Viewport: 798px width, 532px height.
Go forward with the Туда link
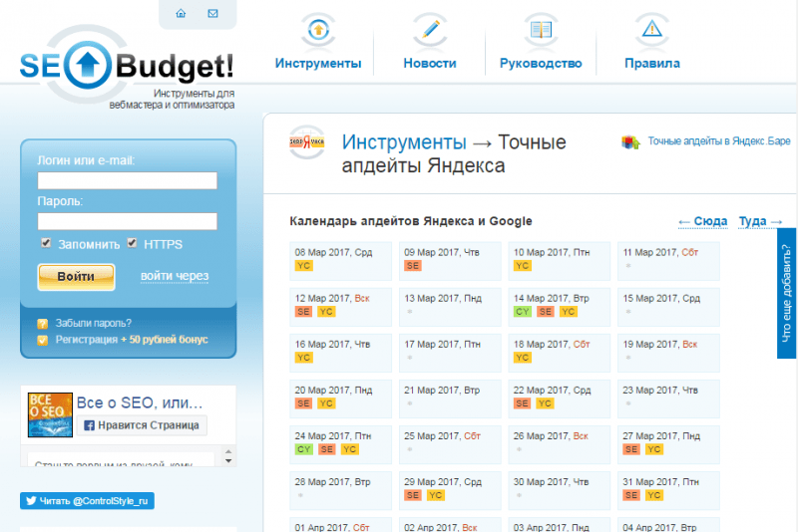coord(760,221)
